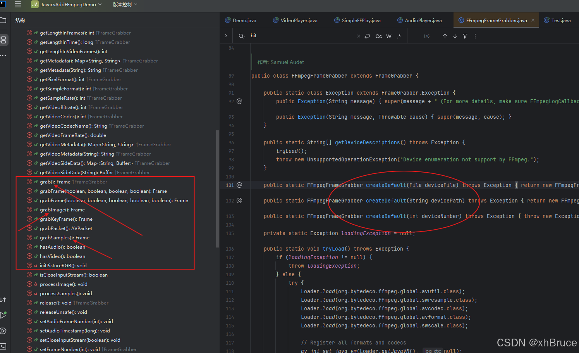Click gutter icon on line 101

239,185
